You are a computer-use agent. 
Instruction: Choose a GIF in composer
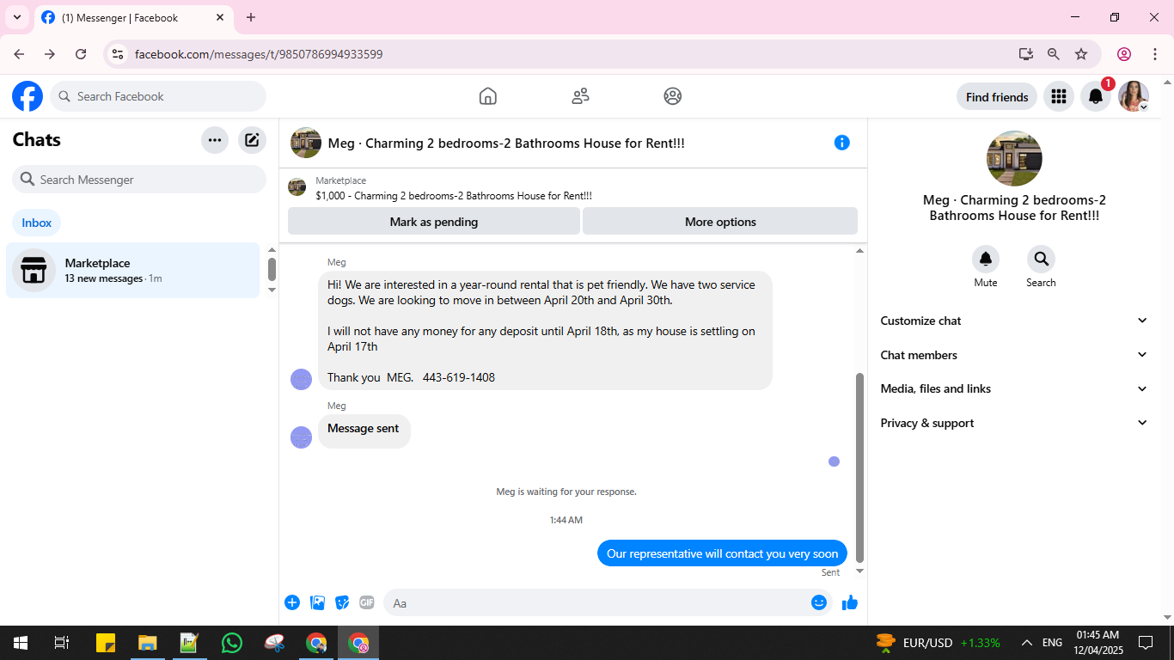click(367, 602)
